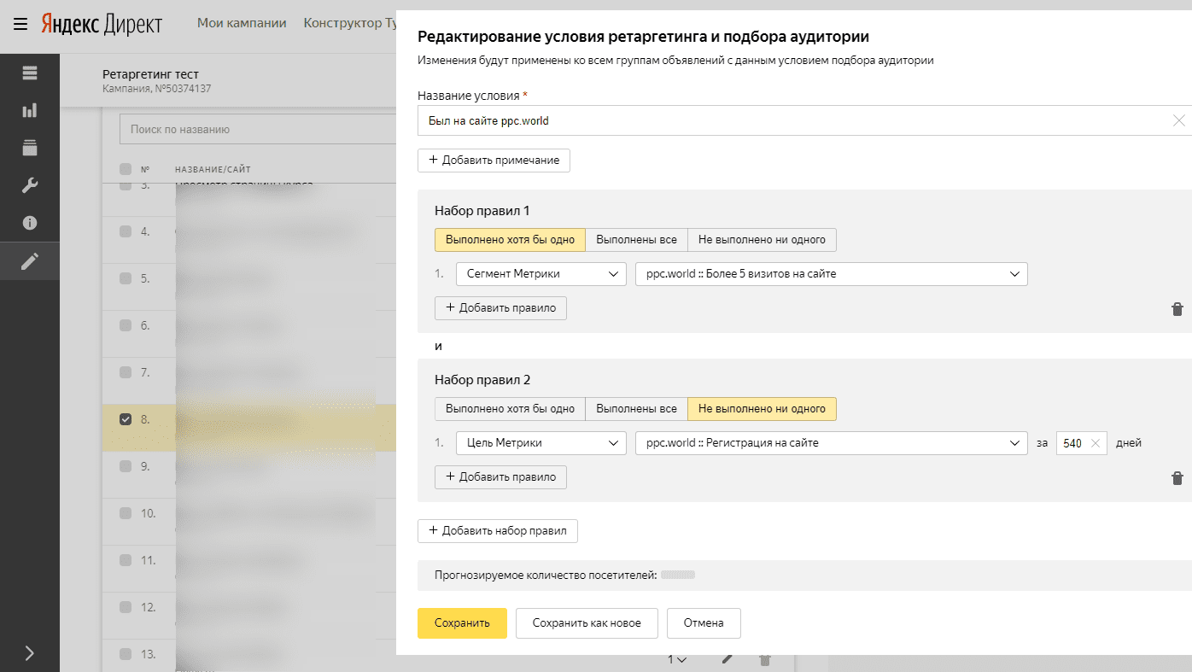1192x672 pixels.
Task: Expand the Регистрация на сайте goal dropdown
Action: point(831,443)
